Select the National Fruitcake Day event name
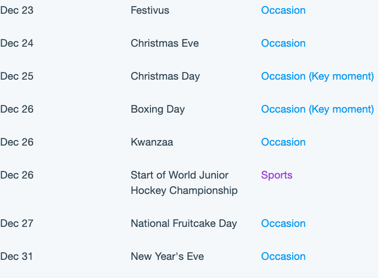This screenshot has height=278, width=379. point(183,224)
